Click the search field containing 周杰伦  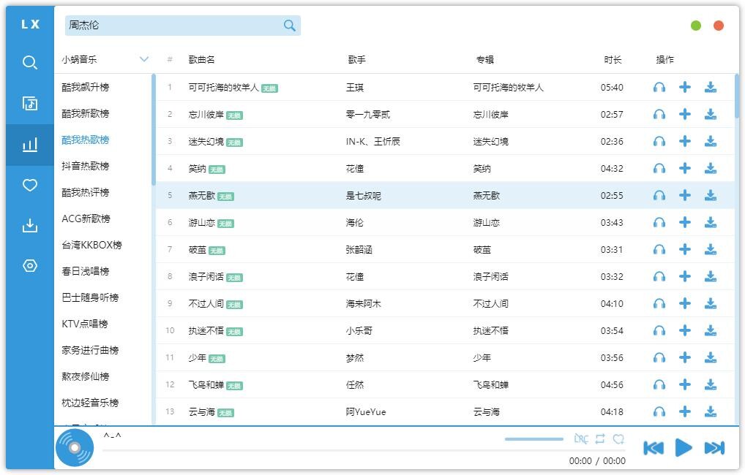tap(172, 26)
